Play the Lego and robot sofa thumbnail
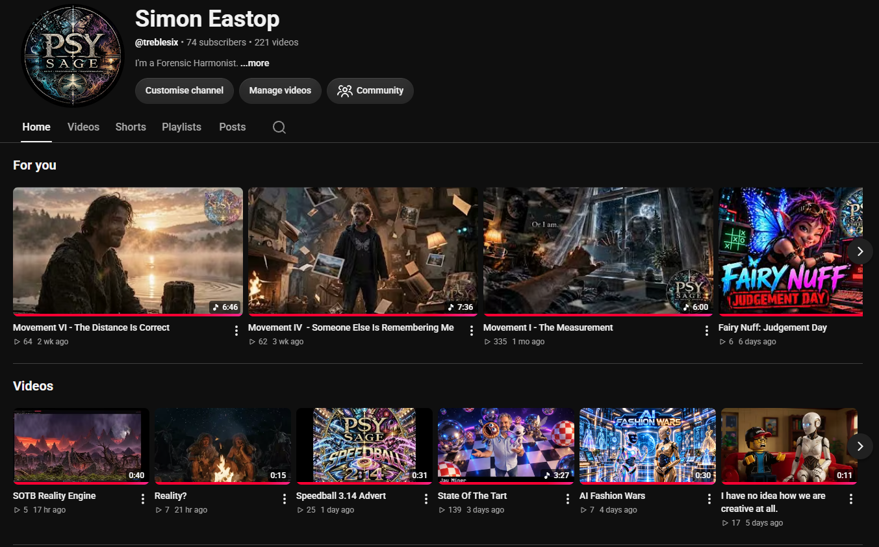This screenshot has width=879, height=547. pyautogui.click(x=789, y=446)
